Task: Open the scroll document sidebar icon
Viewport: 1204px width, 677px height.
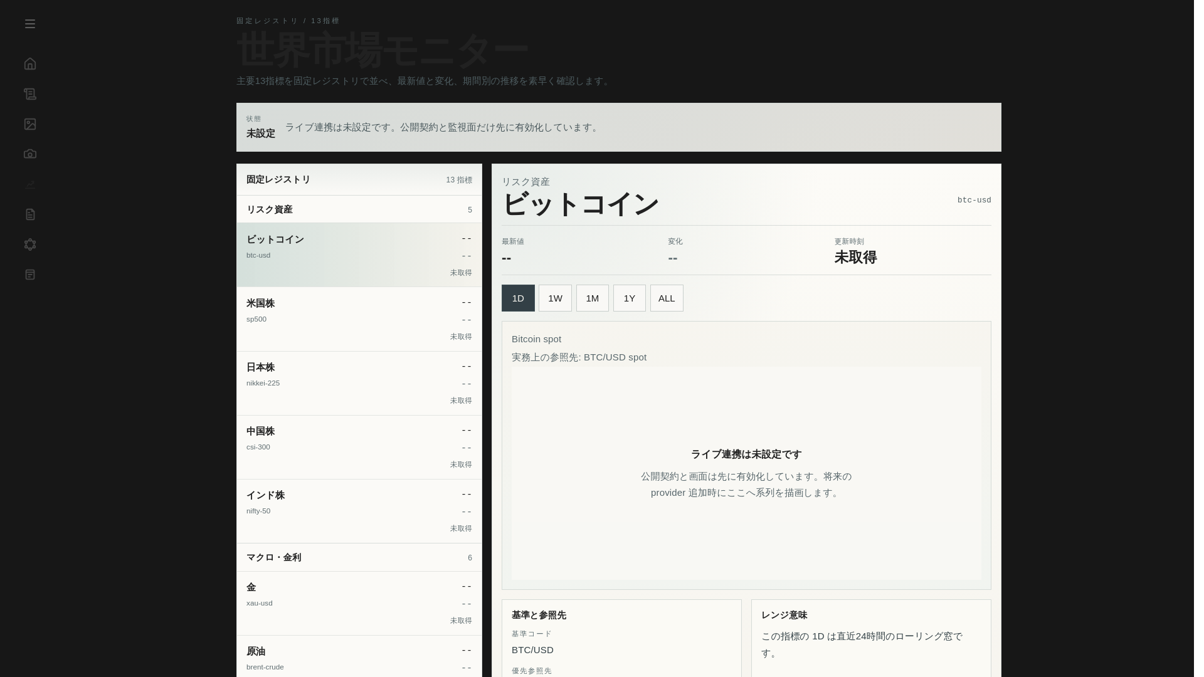Action: tap(30, 94)
